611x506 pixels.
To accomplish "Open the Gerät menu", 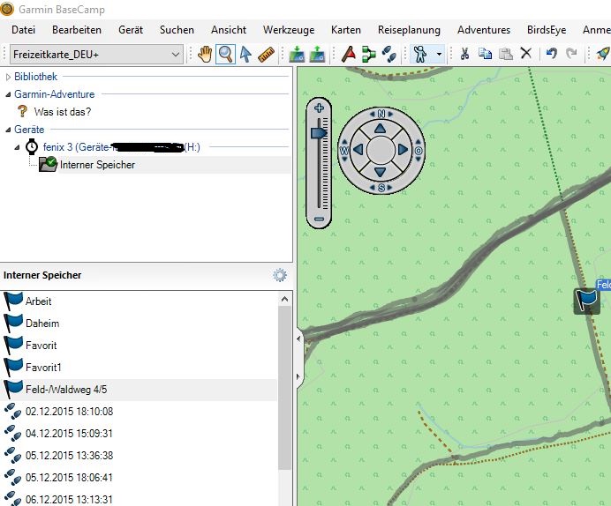I will tap(131, 30).
